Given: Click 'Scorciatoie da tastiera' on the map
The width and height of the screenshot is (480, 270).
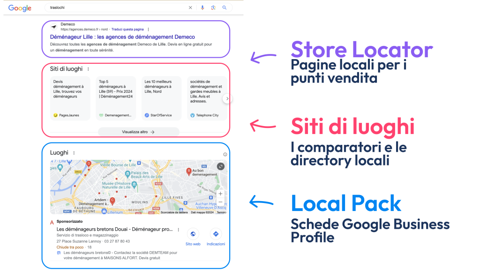Looking at the screenshot, I should pyautogui.click(x=174, y=212).
